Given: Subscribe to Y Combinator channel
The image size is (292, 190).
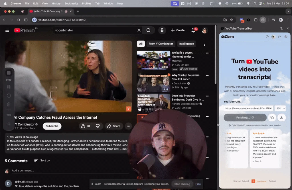Looking at the screenshot, I should [x=52, y=126].
